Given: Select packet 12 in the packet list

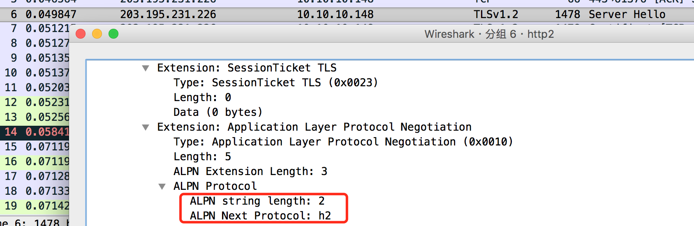Looking at the screenshot, I should pos(36,102).
